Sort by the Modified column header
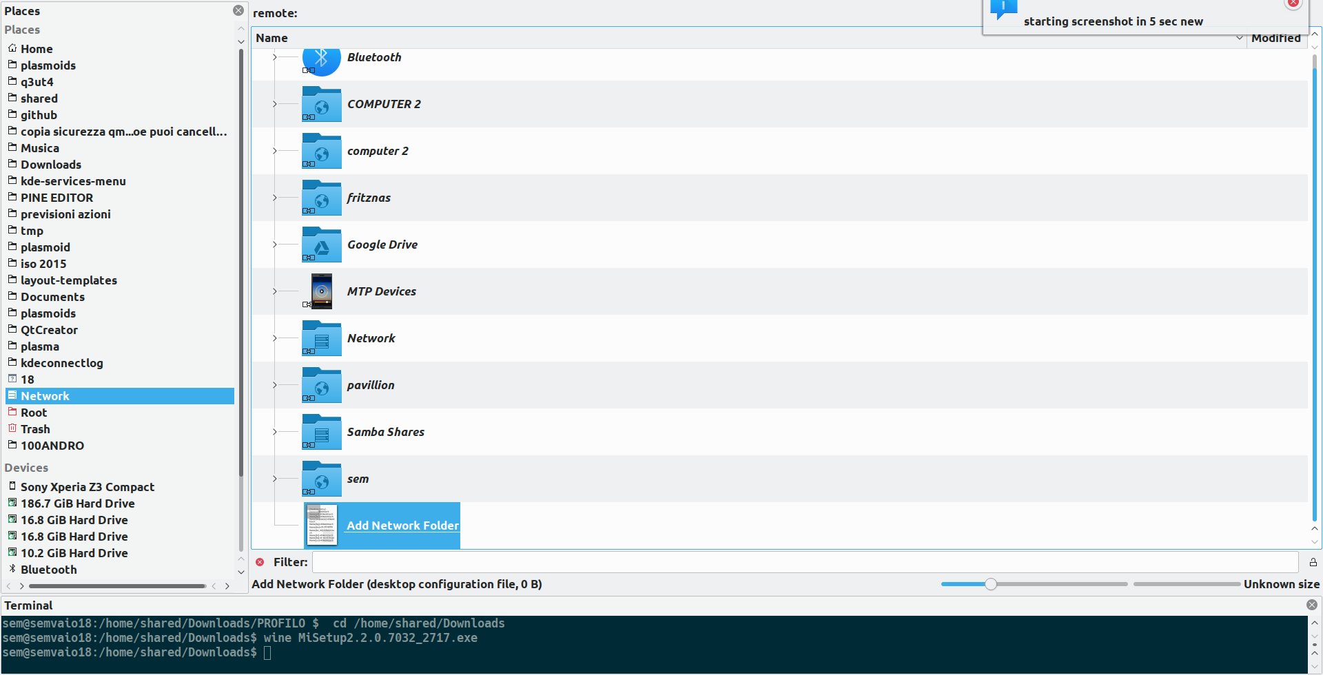The image size is (1323, 675). point(1277,39)
